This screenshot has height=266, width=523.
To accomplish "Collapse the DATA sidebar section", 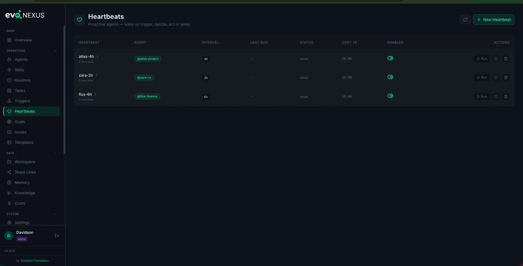I will (x=55, y=153).
